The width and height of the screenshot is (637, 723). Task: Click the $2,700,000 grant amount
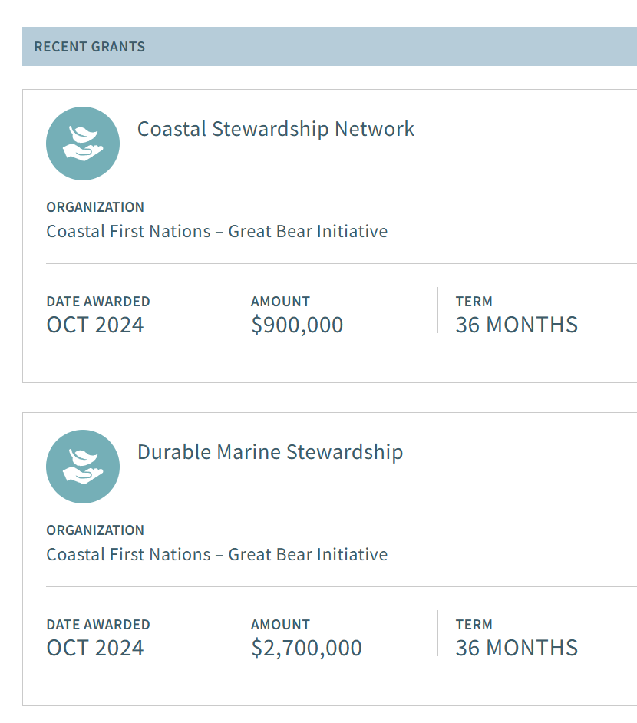306,648
